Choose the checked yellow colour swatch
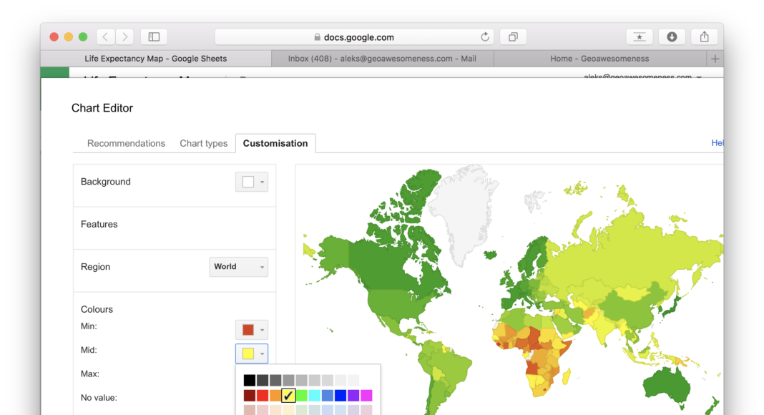This screenshot has width=764, height=415. 288,395
